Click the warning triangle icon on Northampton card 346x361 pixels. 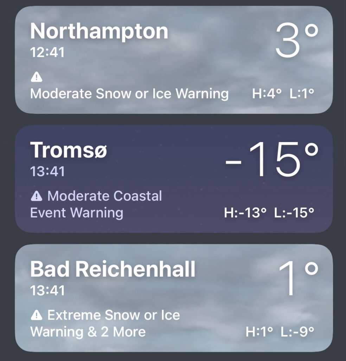[x=36, y=77]
